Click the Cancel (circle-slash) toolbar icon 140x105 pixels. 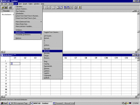tap(76, 7)
